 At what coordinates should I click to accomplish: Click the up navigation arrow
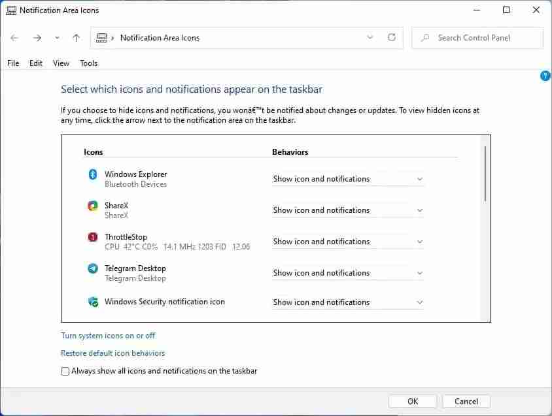coord(76,38)
